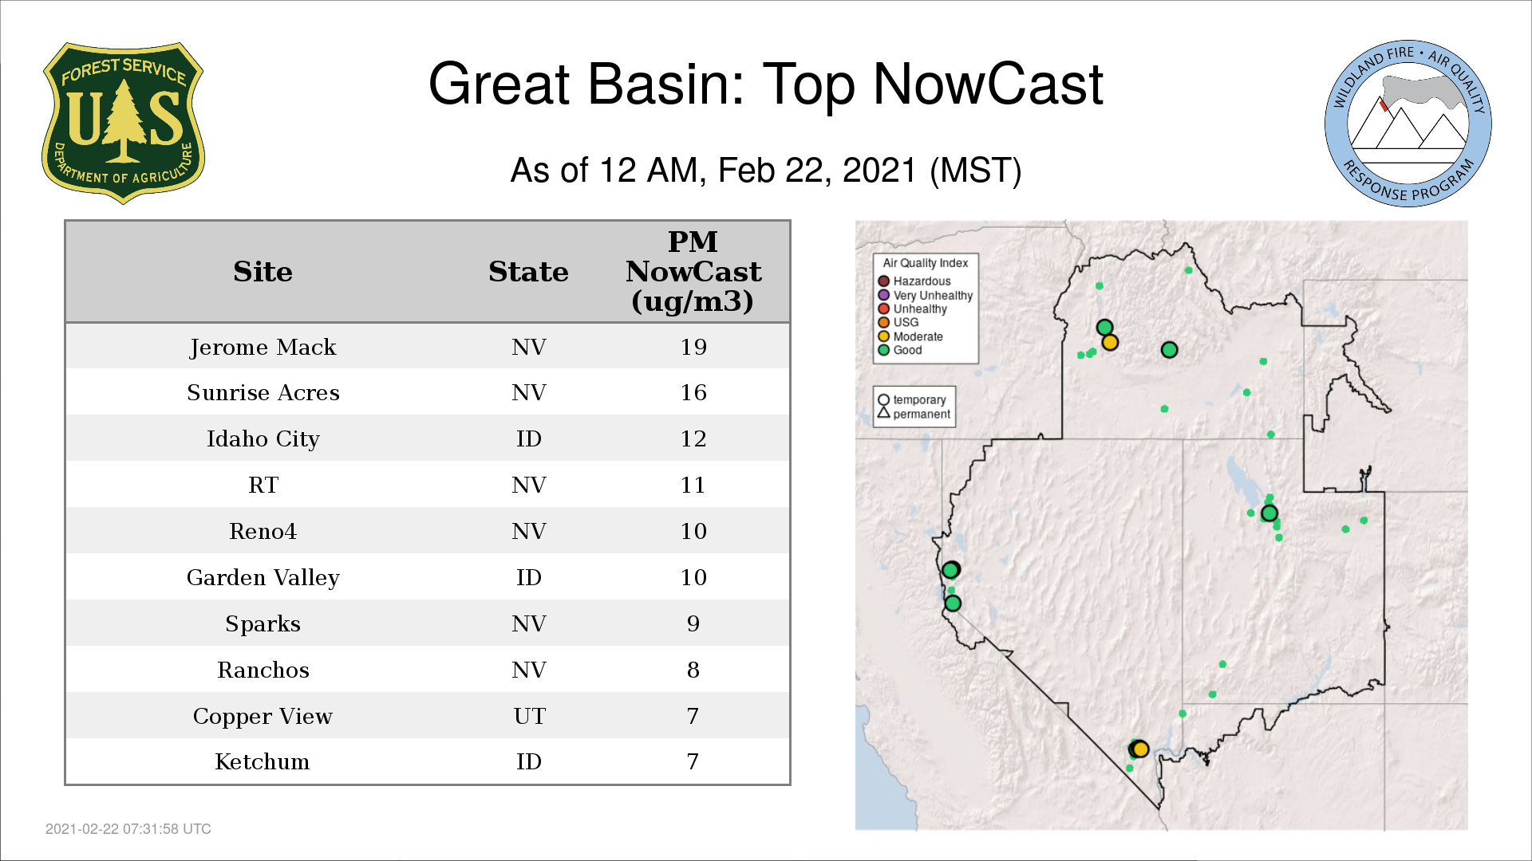Click the USG orange legend marker
The width and height of the screenshot is (1532, 861).
click(883, 322)
